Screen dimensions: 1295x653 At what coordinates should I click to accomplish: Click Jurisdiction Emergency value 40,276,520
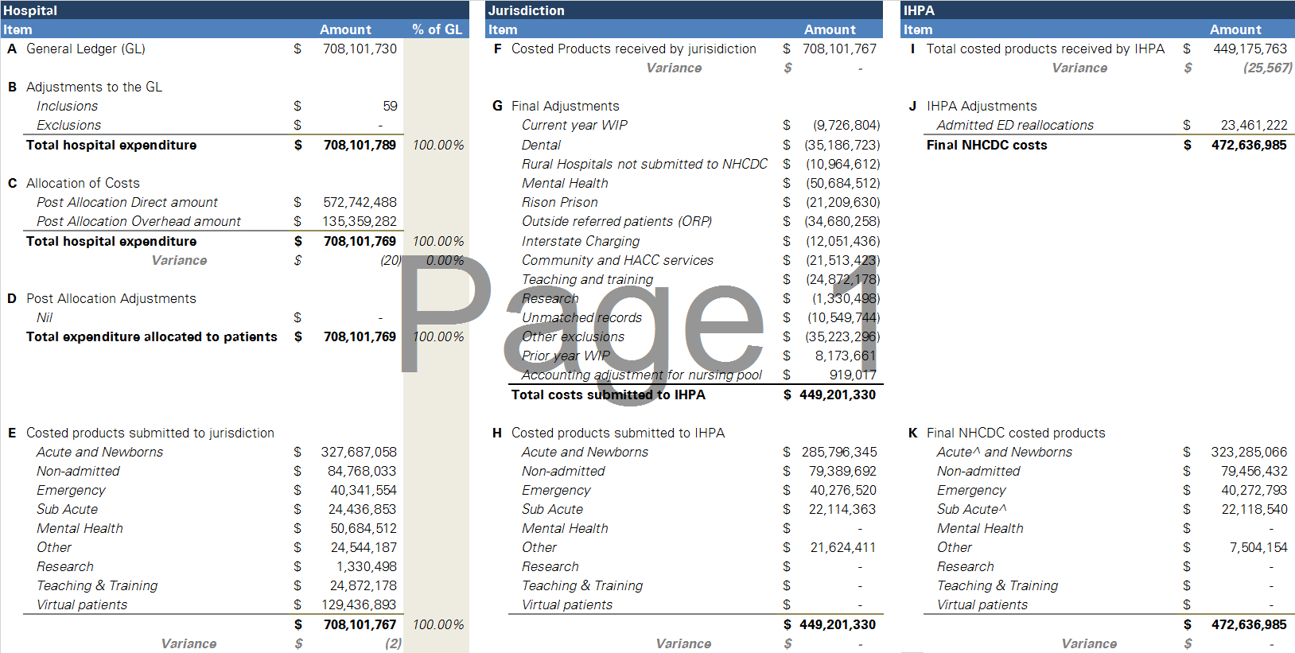click(843, 490)
